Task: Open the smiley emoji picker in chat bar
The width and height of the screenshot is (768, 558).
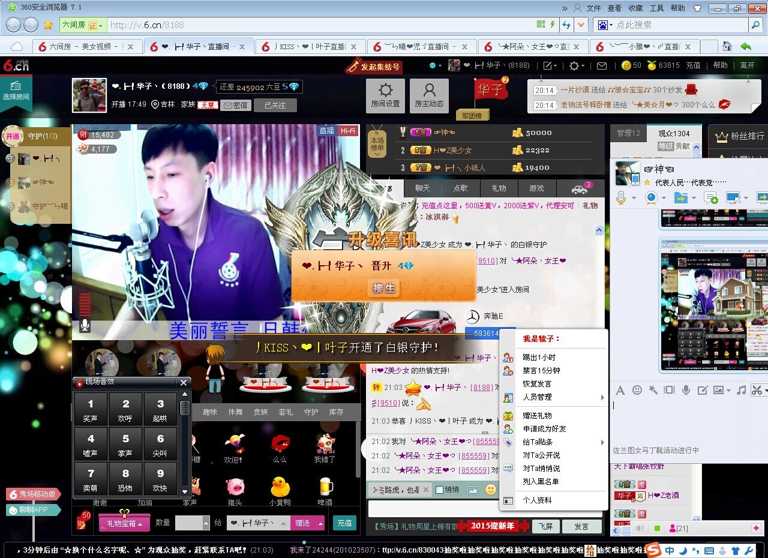Action: coord(491,490)
